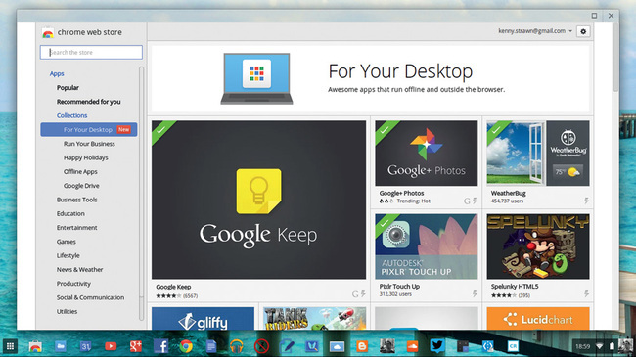Open the system tray clock area
Screen dimensions: 636x357
582,346
